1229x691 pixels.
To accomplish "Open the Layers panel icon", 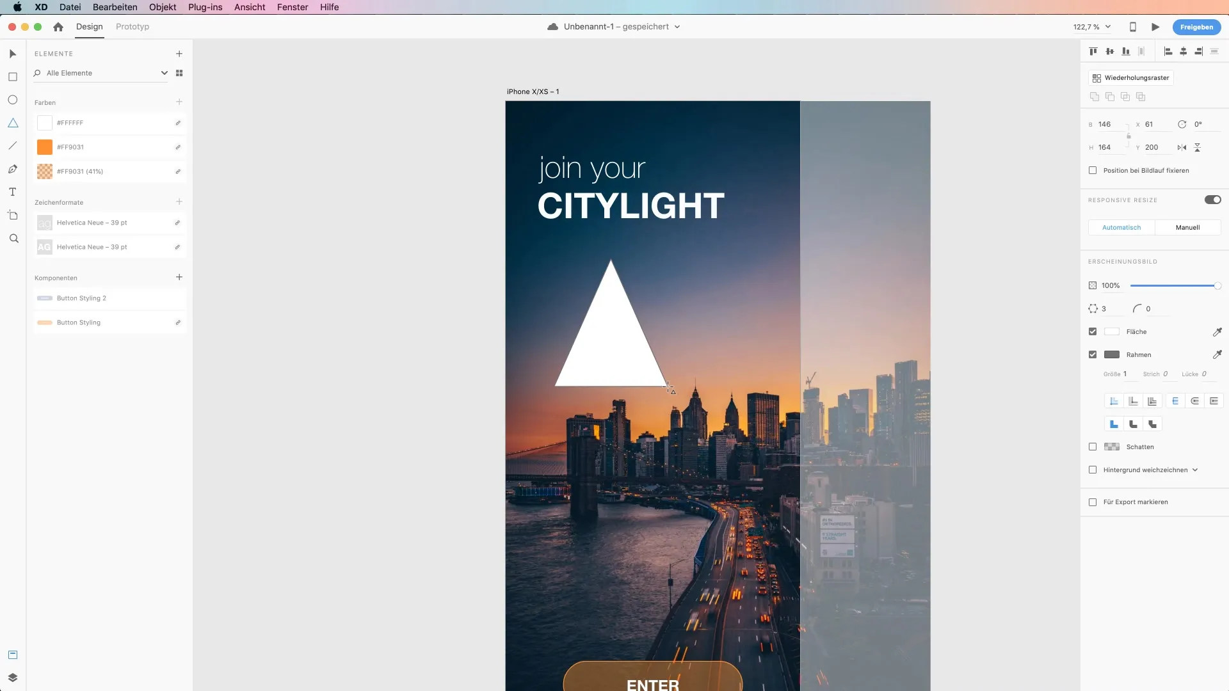I will pyautogui.click(x=13, y=678).
